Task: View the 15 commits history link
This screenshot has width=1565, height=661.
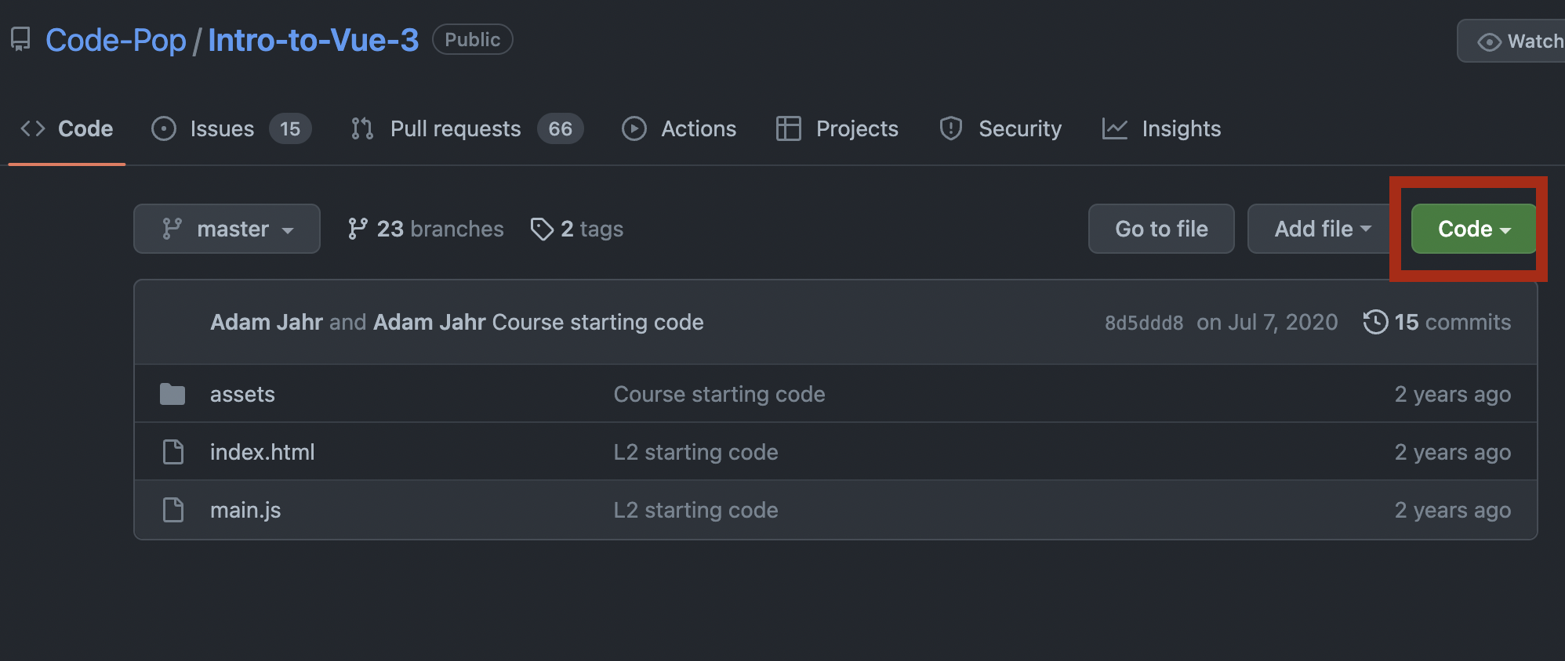Action: 1437,322
